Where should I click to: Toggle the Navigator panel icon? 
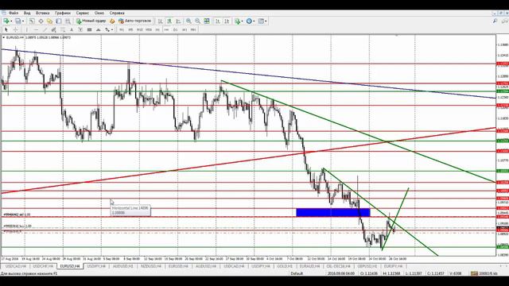pyautogui.click(x=49, y=21)
